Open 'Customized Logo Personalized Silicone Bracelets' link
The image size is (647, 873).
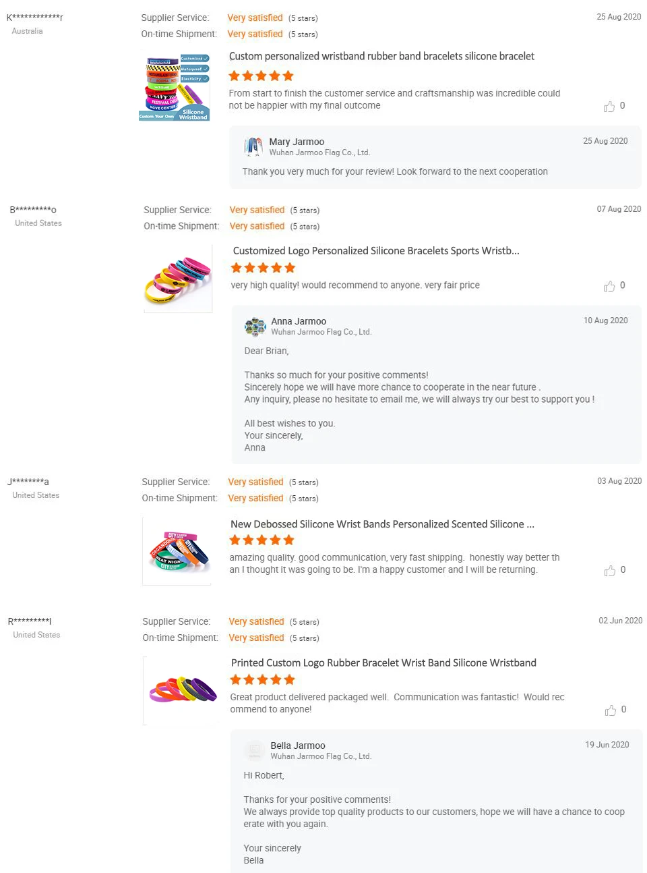click(376, 251)
